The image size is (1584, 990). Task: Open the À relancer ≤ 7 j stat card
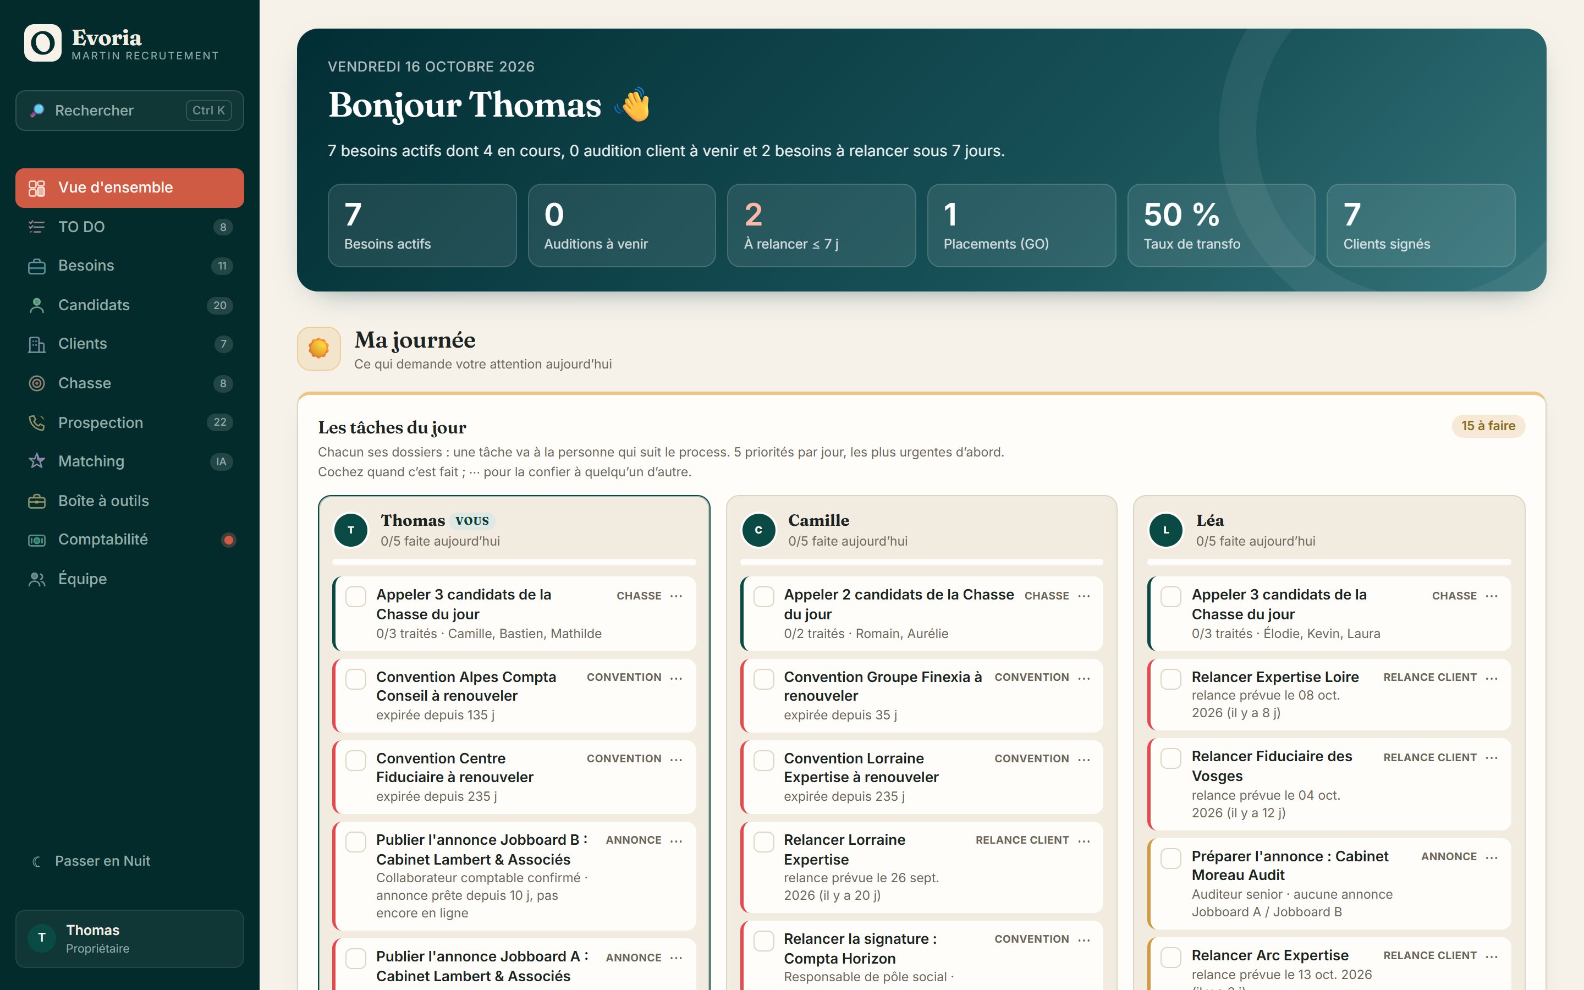coord(821,226)
